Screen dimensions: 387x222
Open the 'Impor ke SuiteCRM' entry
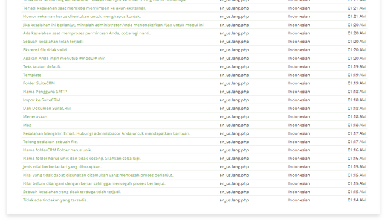(x=42, y=100)
